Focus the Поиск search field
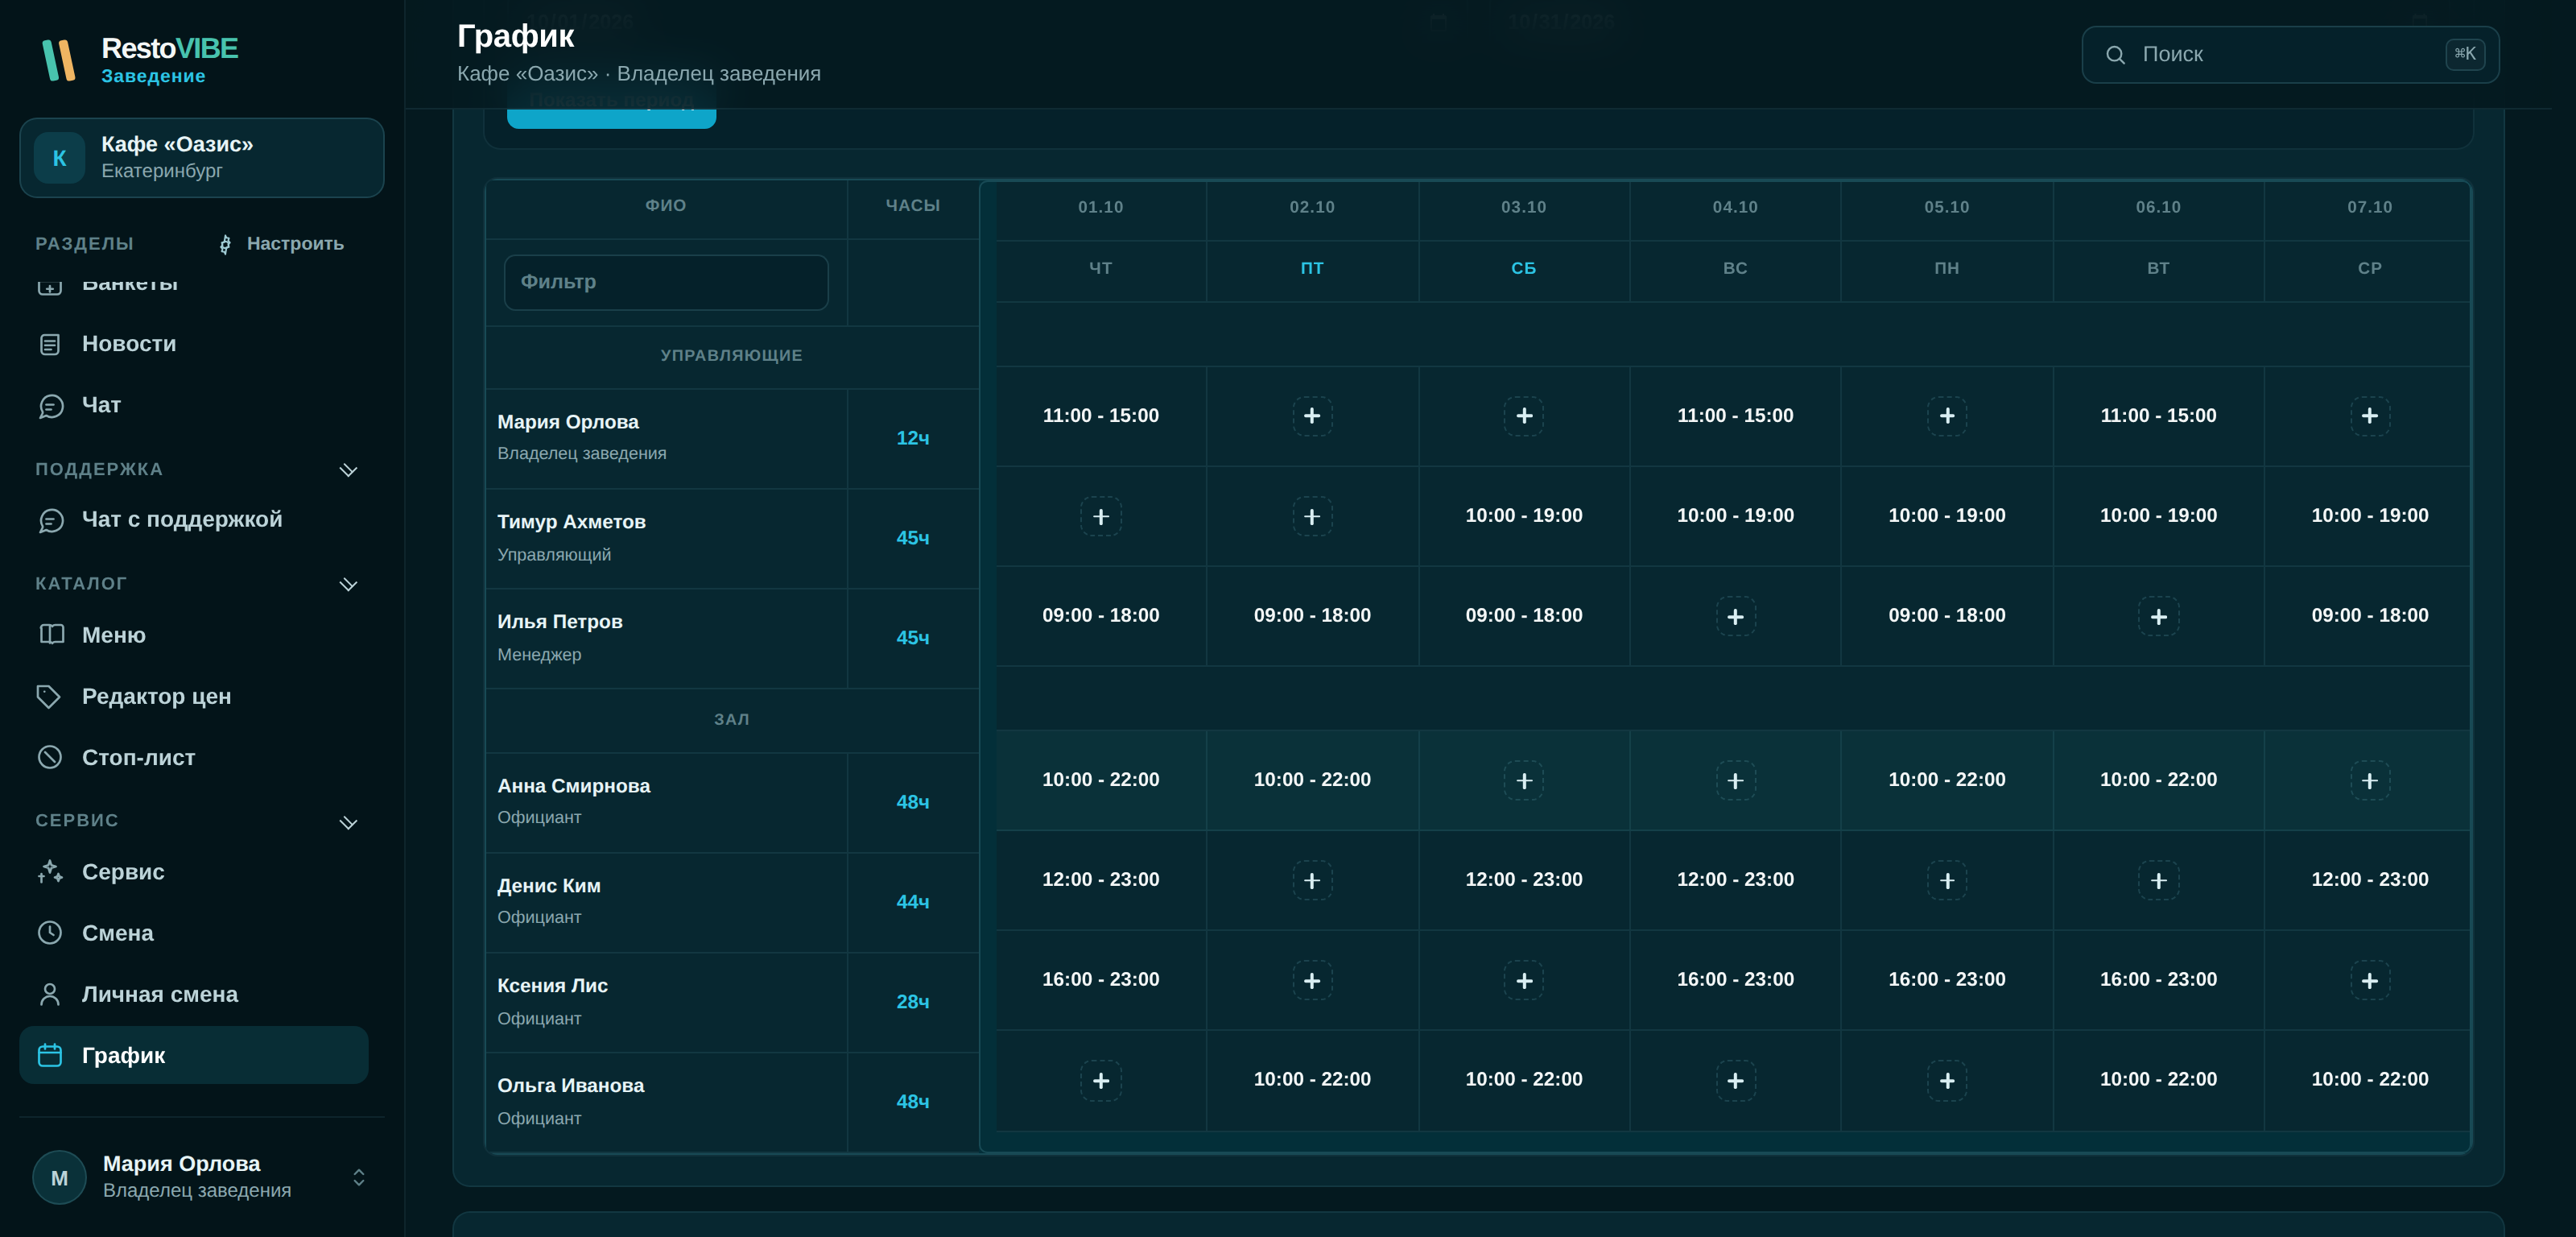This screenshot has width=2576, height=1237. click(x=2290, y=55)
